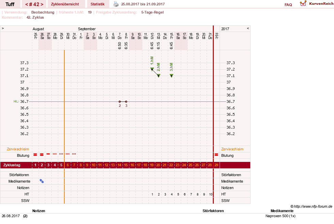Screen dimensions: 334x224
Task: Click the Zyklustag row header
Action: coord(12,165)
